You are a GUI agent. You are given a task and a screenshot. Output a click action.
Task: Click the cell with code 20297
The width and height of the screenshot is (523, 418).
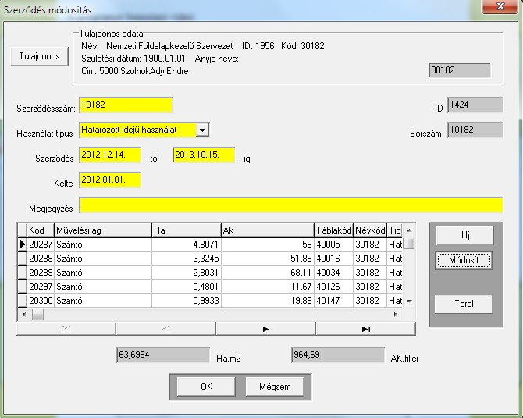41,287
